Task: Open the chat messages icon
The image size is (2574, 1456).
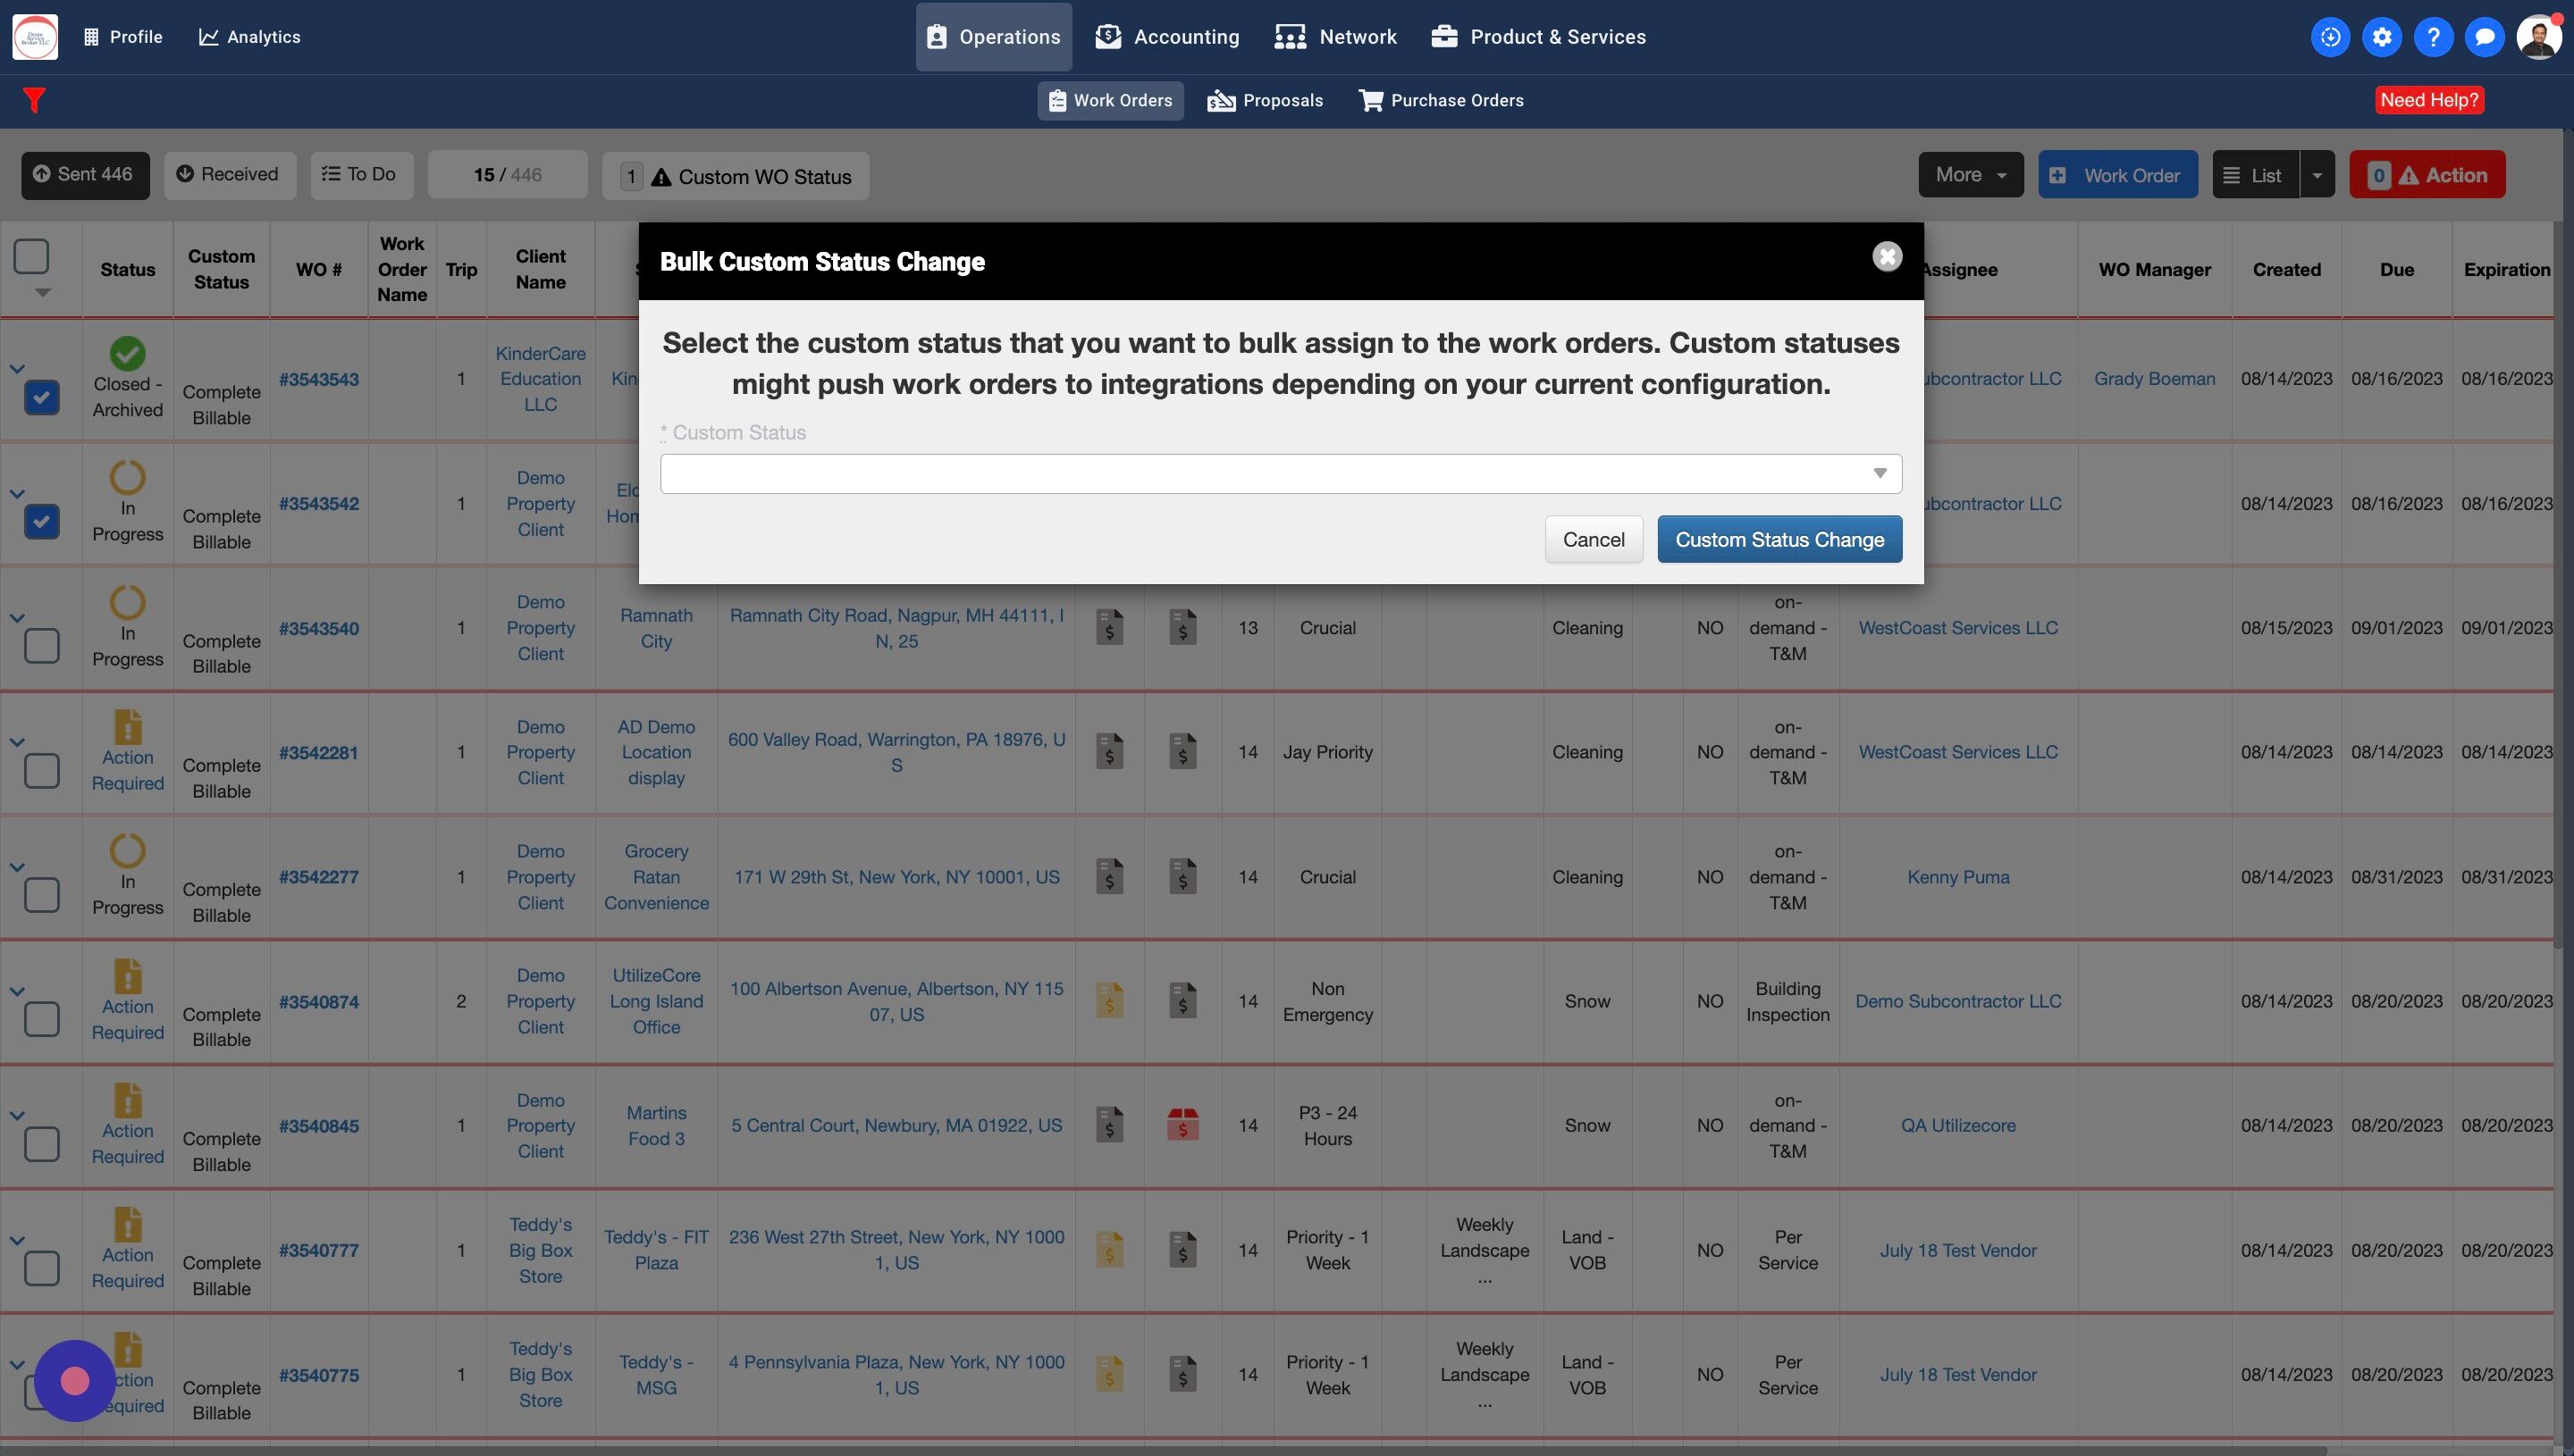Action: (2484, 37)
